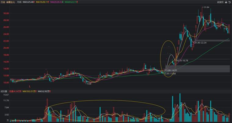Screen dimensions: 232x123
Task: Click the 9.68 low price marker
Action: pyautogui.click(x=89, y=84)
